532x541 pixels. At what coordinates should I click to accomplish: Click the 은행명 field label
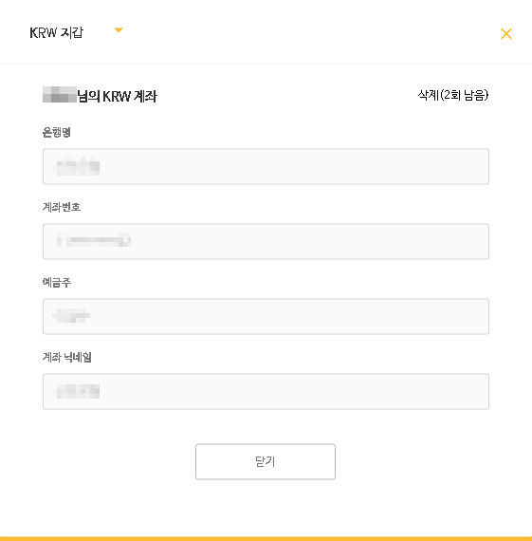tap(57, 132)
